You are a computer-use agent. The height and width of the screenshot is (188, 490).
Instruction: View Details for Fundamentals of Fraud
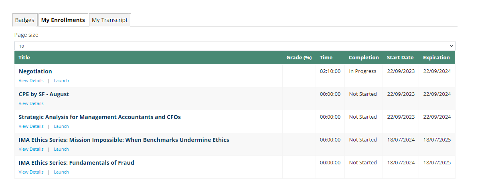(x=31, y=172)
